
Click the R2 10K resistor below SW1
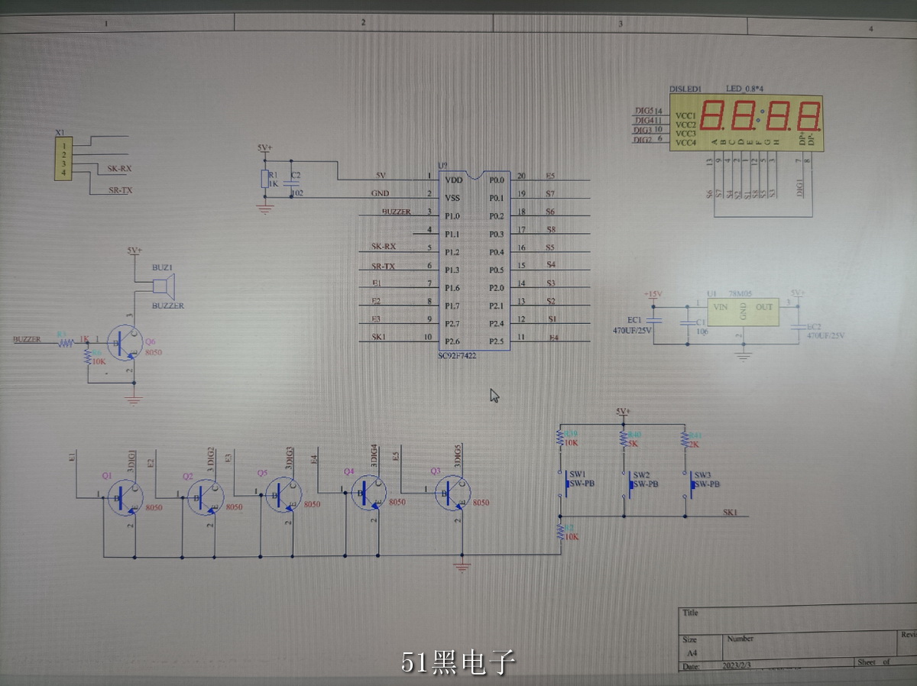[x=560, y=532]
